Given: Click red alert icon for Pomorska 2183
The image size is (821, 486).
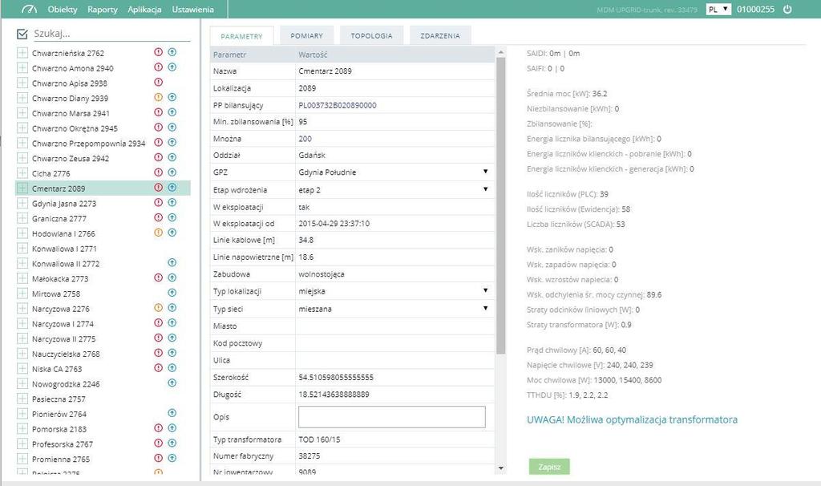Looking at the screenshot, I should point(158,428).
